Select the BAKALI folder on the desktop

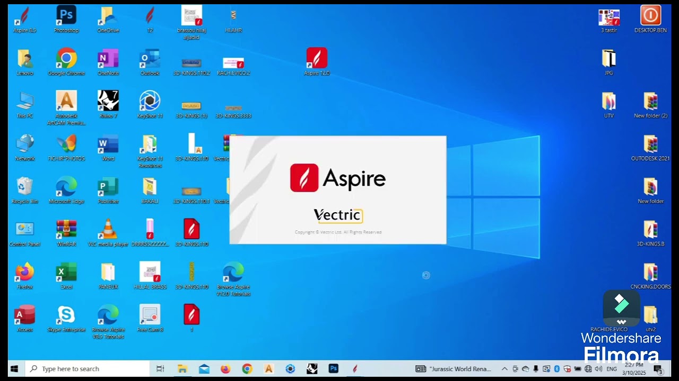(150, 191)
